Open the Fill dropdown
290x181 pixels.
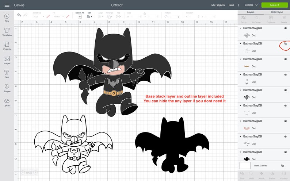58,17
